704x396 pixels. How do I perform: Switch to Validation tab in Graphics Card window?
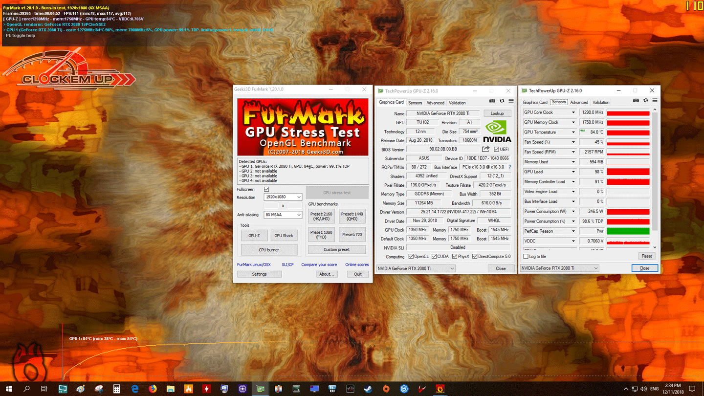[457, 103]
